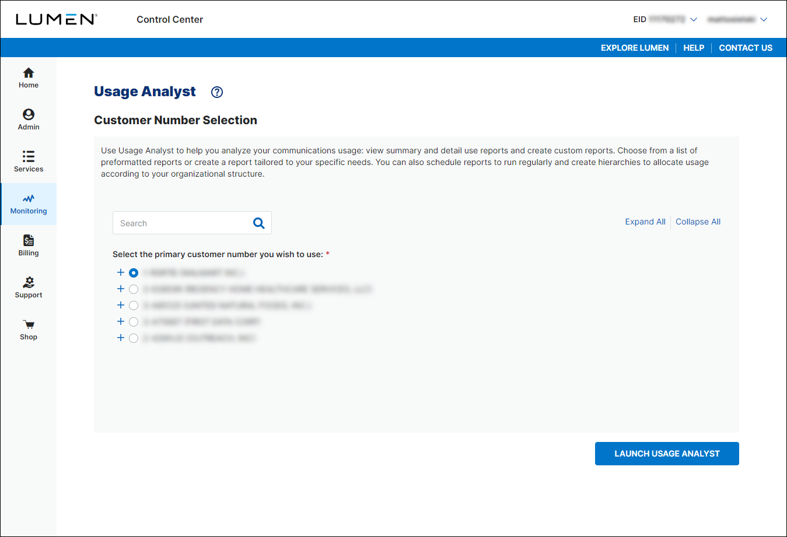Image resolution: width=787 pixels, height=537 pixels.
Task: Expand the fifth customer row plus
Action: 121,338
